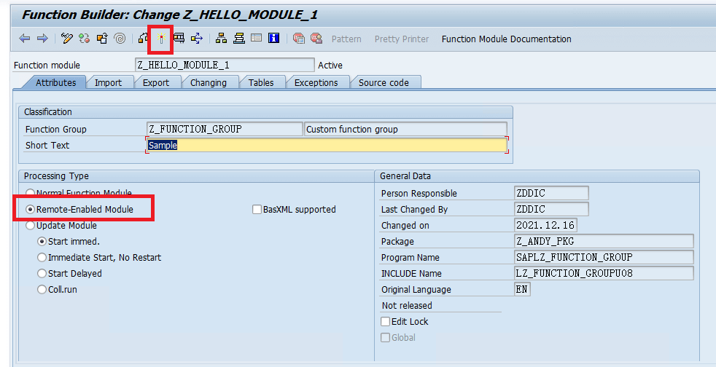The width and height of the screenshot is (716, 367).
Task: Switch to the Source code tab
Action: tap(384, 83)
